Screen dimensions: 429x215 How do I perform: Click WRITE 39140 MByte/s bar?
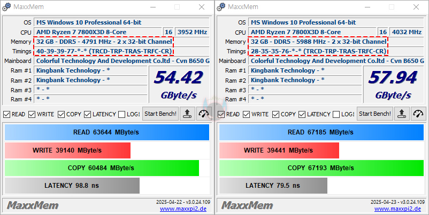(67, 150)
